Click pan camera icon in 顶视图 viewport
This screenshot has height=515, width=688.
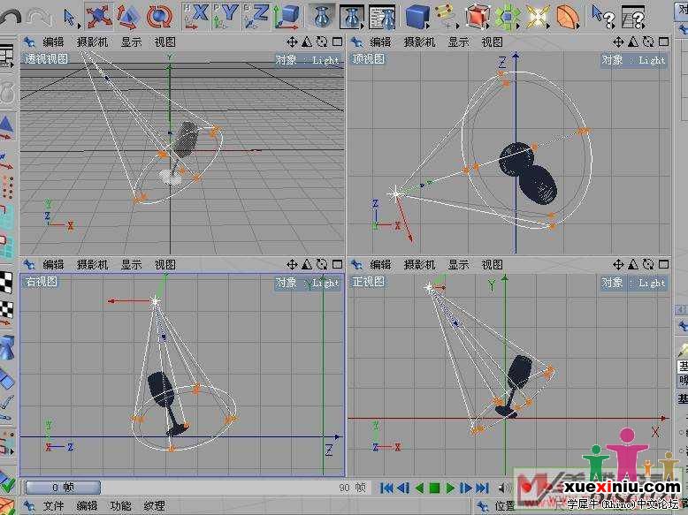618,42
